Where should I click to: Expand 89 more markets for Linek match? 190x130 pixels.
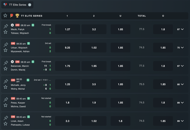pos(180,121)
